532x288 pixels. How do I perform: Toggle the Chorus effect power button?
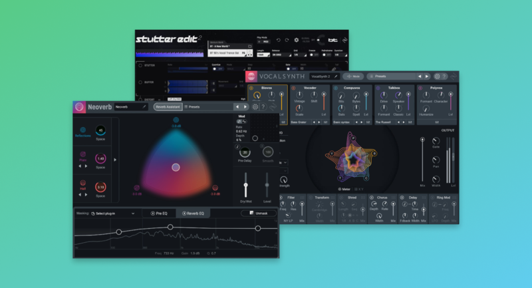[x=372, y=198]
